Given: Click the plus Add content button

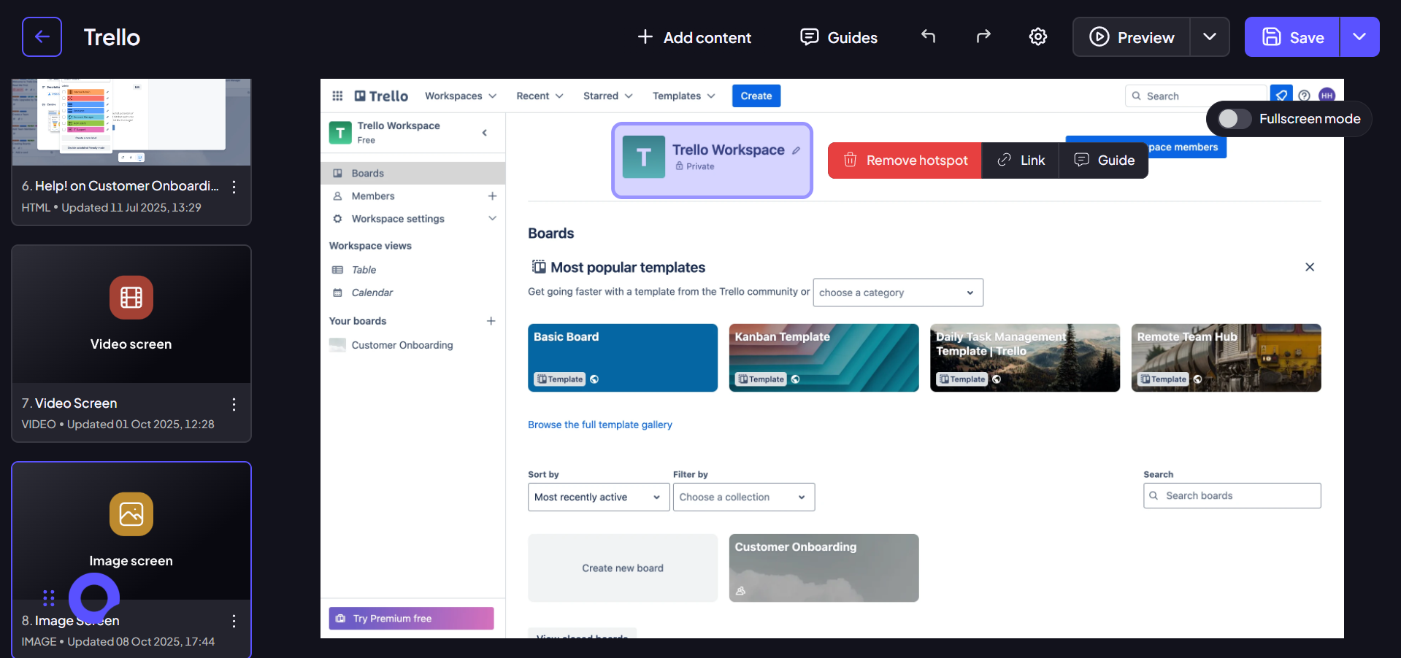Looking at the screenshot, I should tap(694, 37).
